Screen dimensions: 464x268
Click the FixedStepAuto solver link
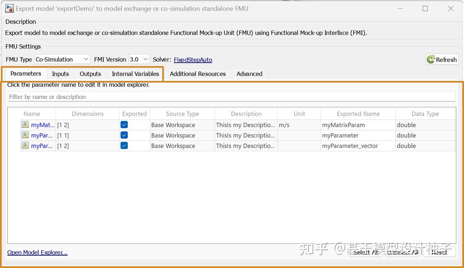coord(193,59)
